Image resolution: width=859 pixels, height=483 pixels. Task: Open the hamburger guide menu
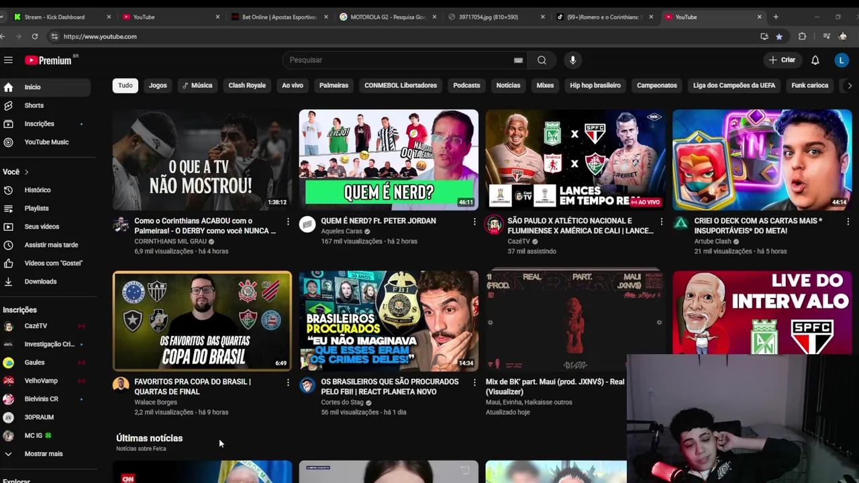point(8,60)
